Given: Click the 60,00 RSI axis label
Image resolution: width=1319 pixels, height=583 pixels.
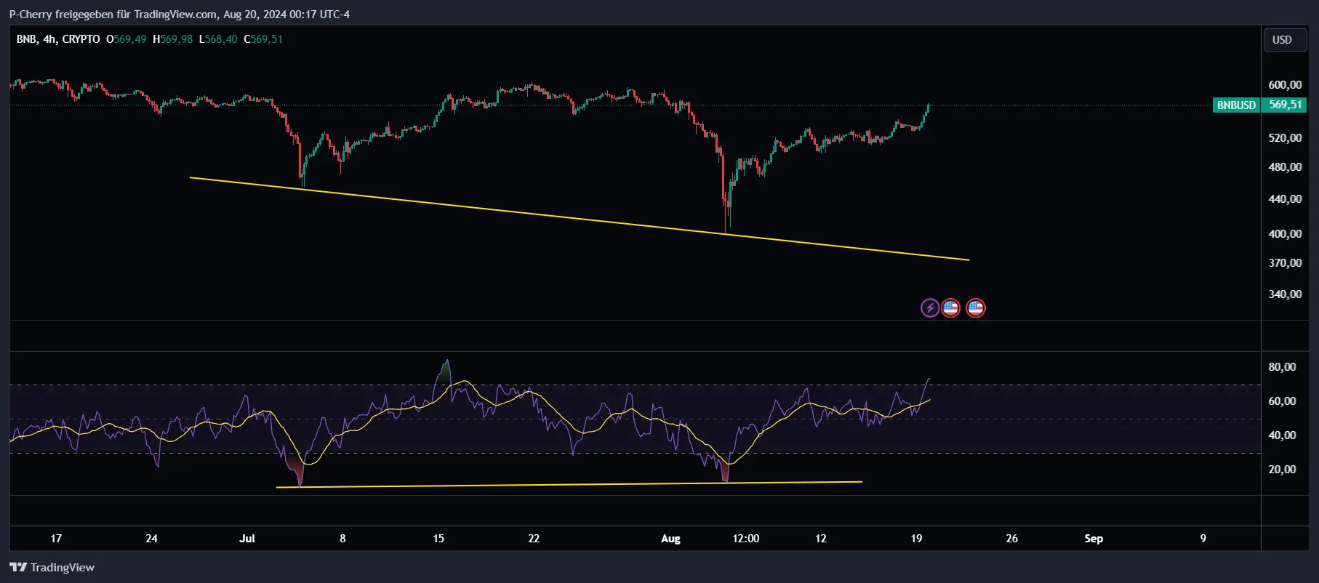Looking at the screenshot, I should 1282,401.
